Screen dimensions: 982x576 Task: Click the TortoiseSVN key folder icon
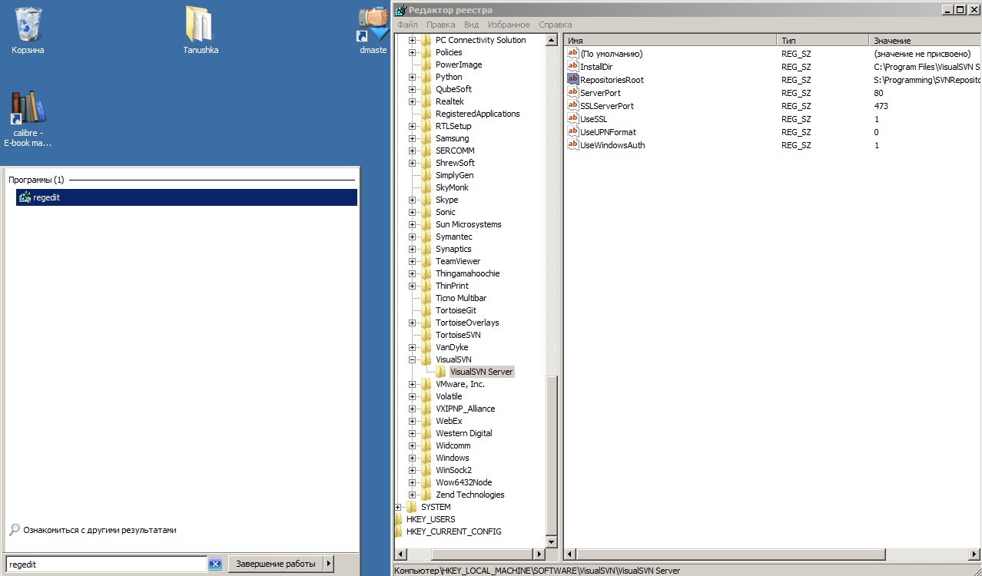click(x=426, y=335)
